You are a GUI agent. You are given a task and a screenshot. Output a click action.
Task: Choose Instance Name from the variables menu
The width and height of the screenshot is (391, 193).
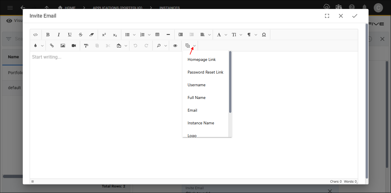point(201,123)
